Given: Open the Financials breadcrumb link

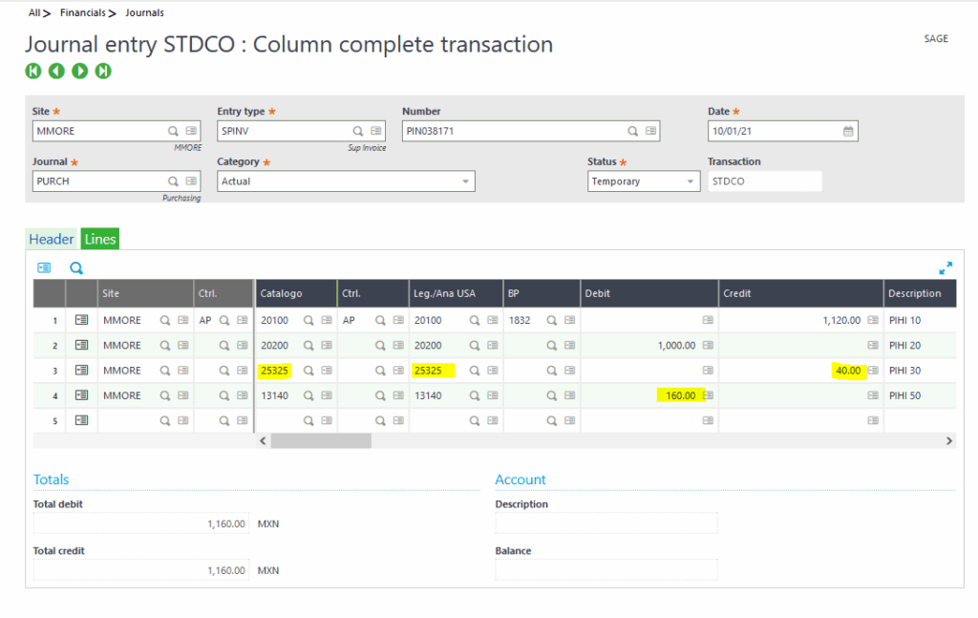Looking at the screenshot, I should pyautogui.click(x=84, y=12).
